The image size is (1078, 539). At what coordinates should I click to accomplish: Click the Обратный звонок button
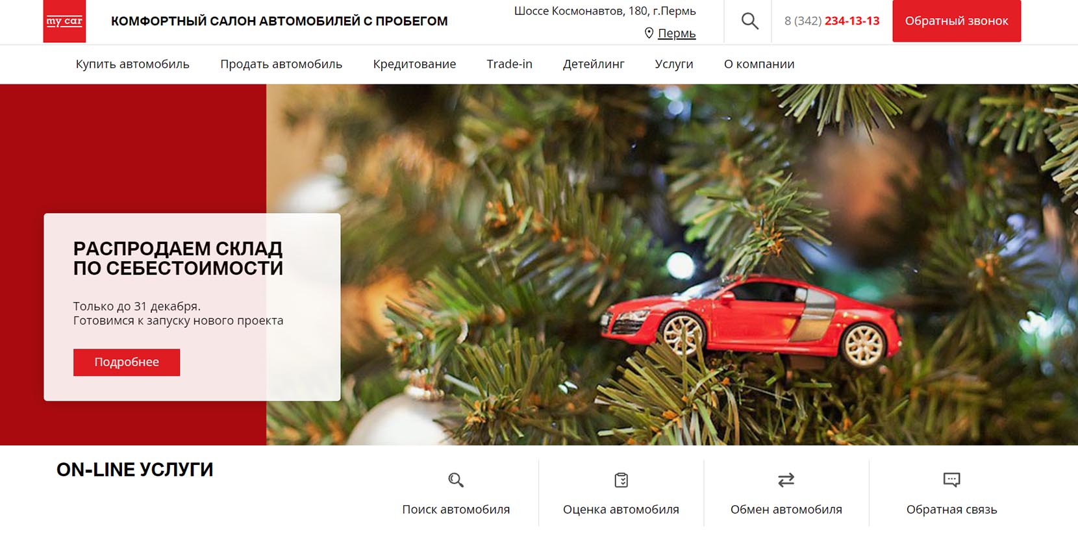[x=957, y=21]
